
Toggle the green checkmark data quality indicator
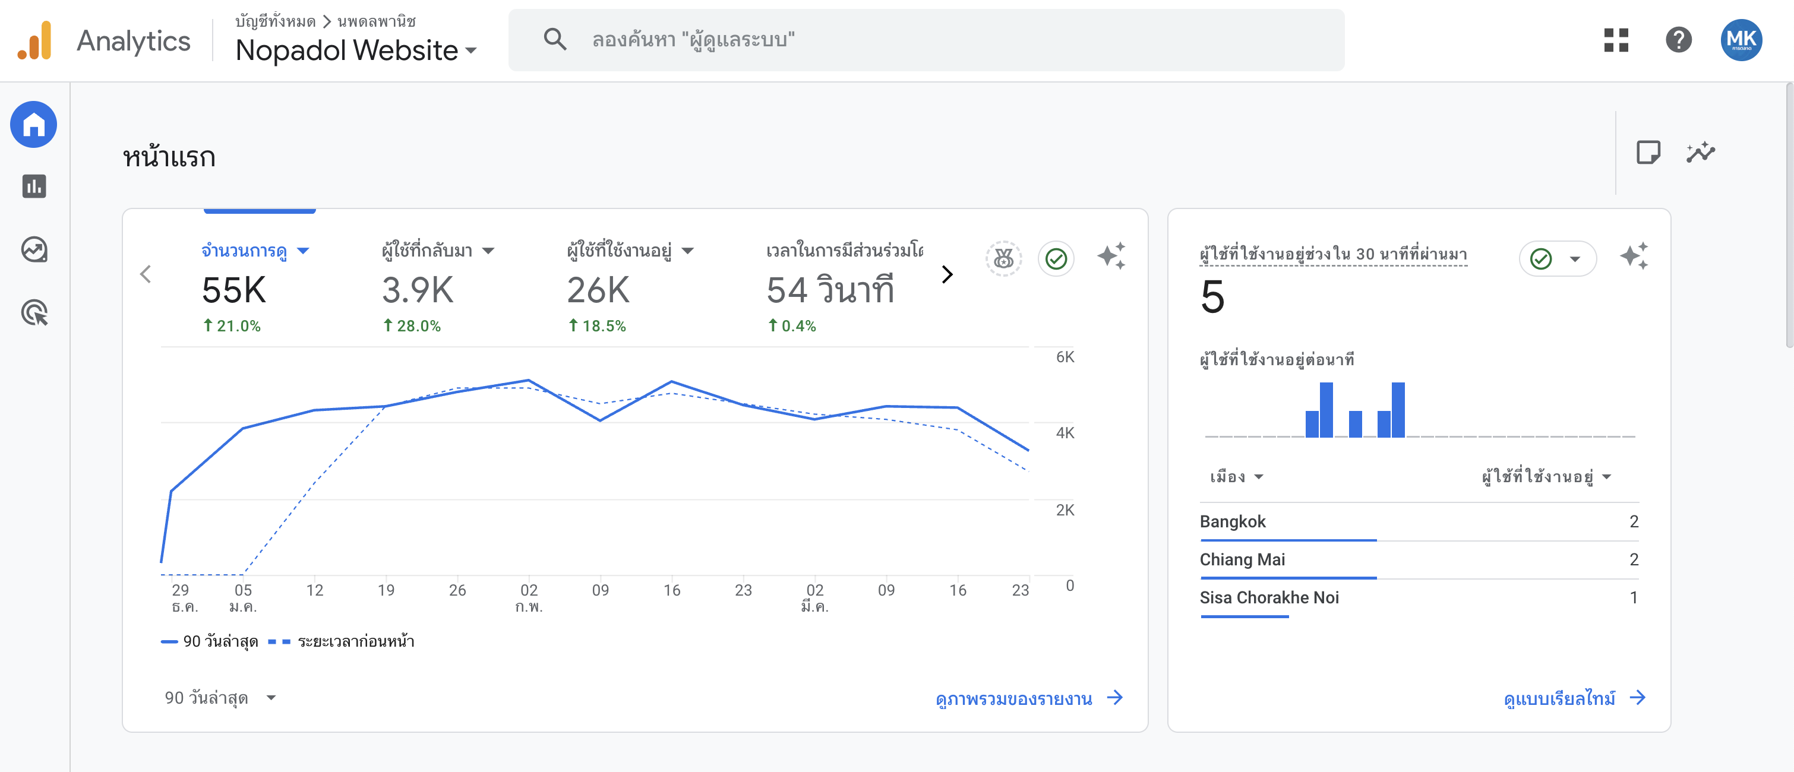(1056, 259)
